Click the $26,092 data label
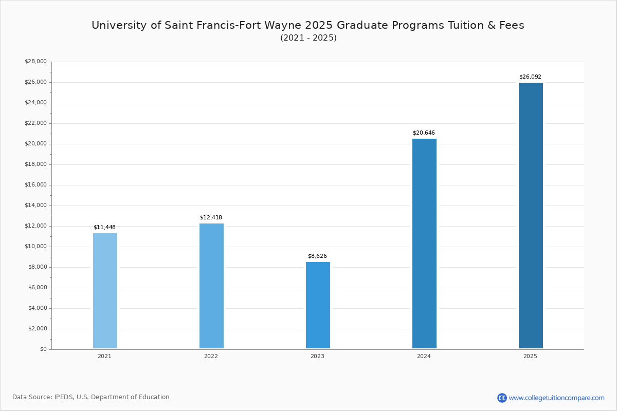The width and height of the screenshot is (617, 411). coord(530,77)
